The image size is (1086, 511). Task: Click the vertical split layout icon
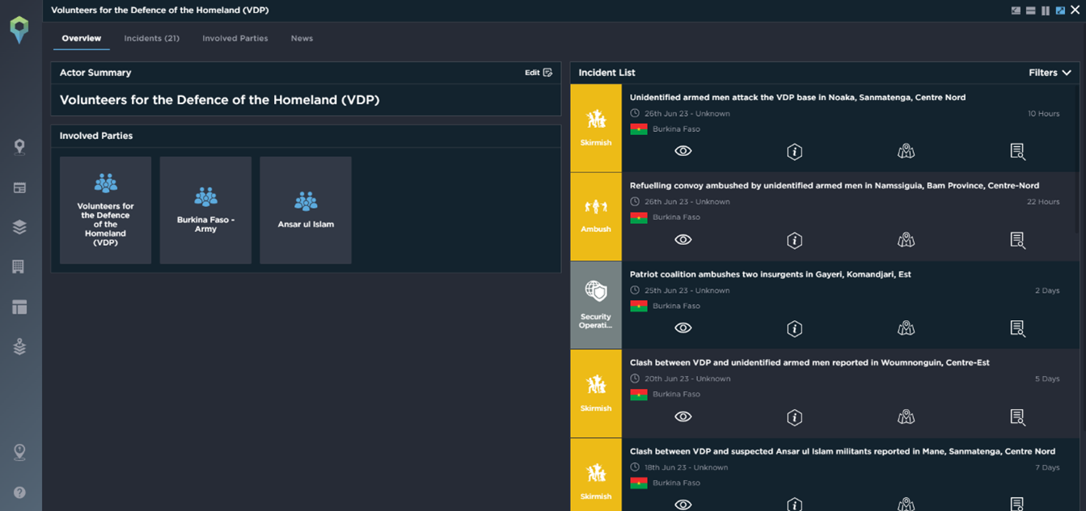point(1046,11)
